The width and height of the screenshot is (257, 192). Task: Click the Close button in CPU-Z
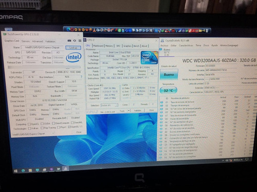click(x=151, y=110)
